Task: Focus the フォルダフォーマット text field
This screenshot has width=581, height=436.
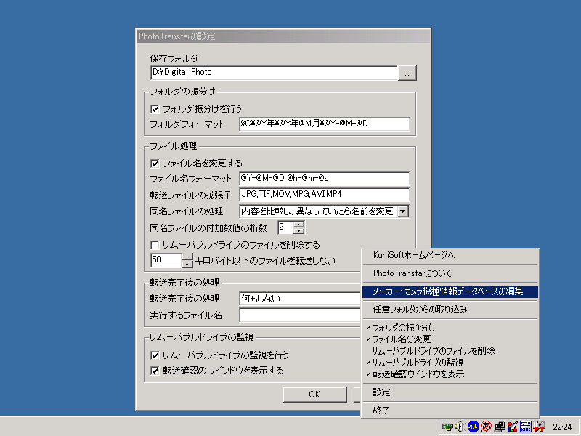Action: pyautogui.click(x=324, y=124)
